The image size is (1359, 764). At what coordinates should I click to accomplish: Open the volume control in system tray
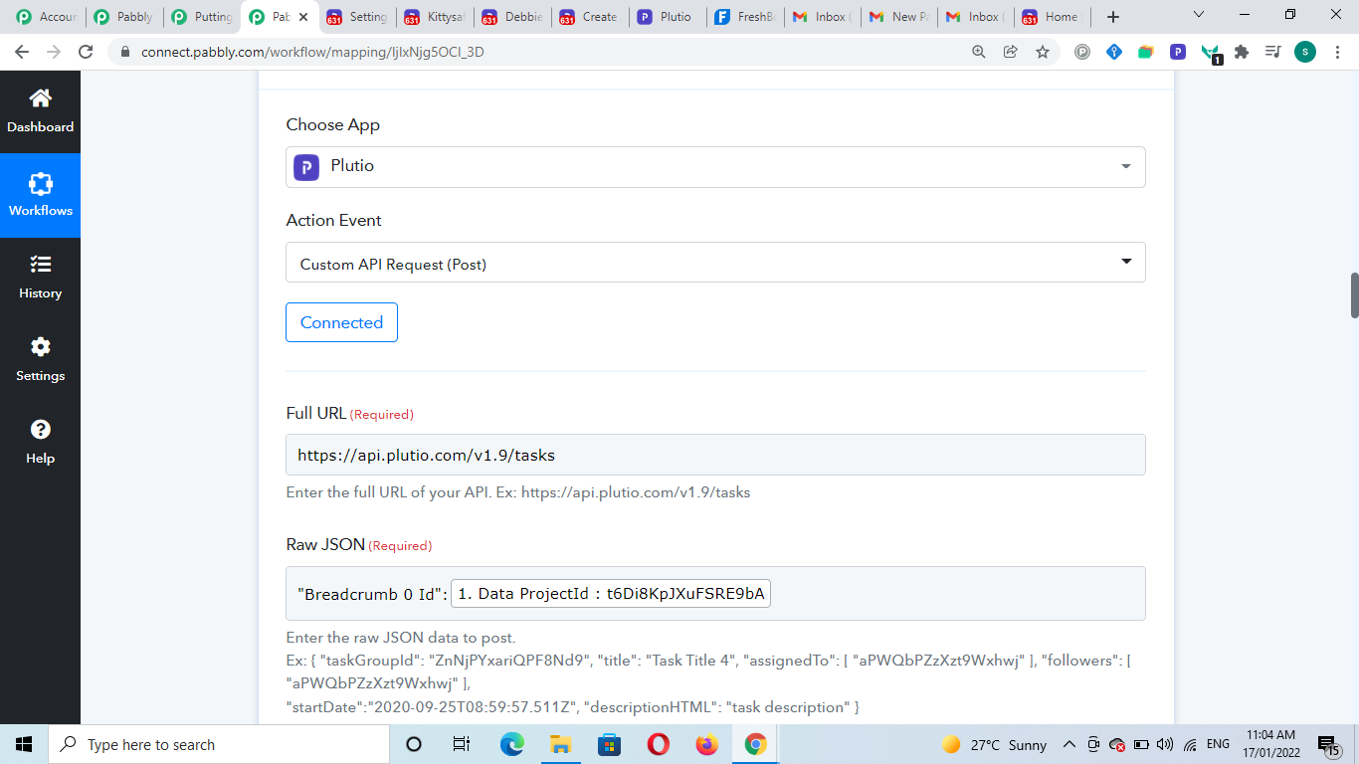click(1165, 744)
